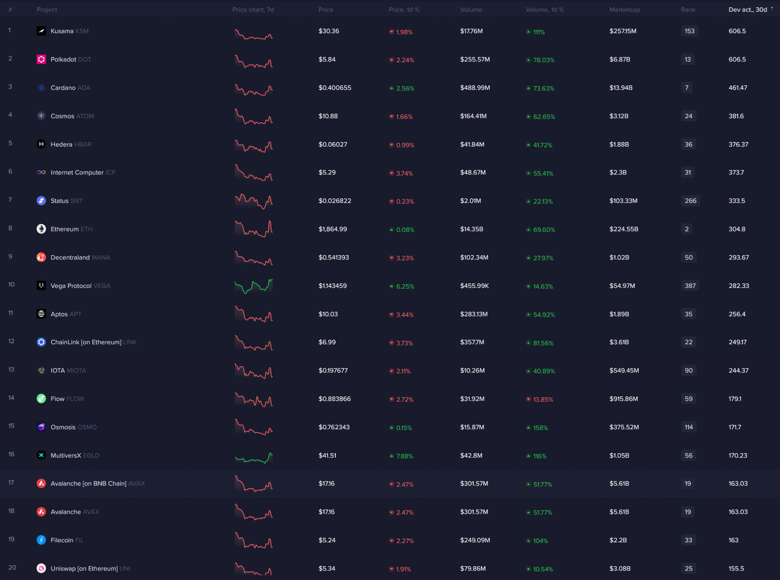
Task: Click the Avalanche AVAX logo icon
Action: pyautogui.click(x=42, y=511)
